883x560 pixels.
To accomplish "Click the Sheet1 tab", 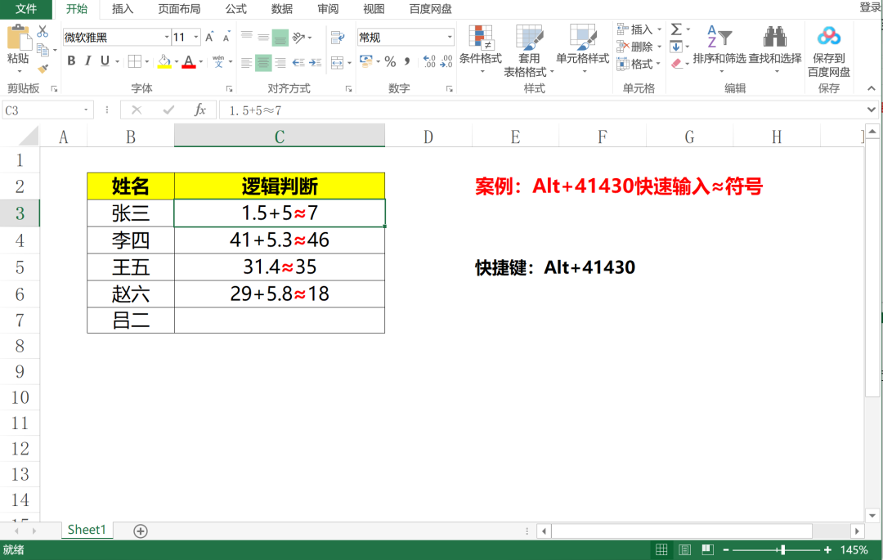I will point(87,530).
